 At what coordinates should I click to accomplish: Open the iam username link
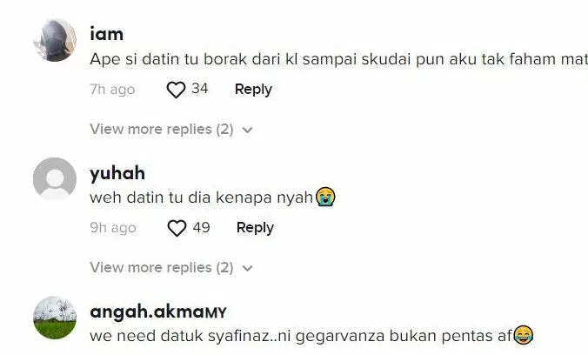point(106,34)
